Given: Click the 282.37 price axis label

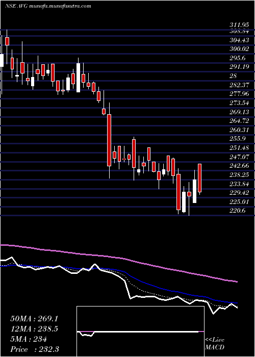Looking at the screenshot, I should [239, 85].
